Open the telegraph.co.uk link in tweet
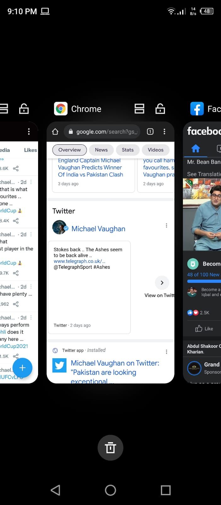221x505 pixels. [79, 261]
